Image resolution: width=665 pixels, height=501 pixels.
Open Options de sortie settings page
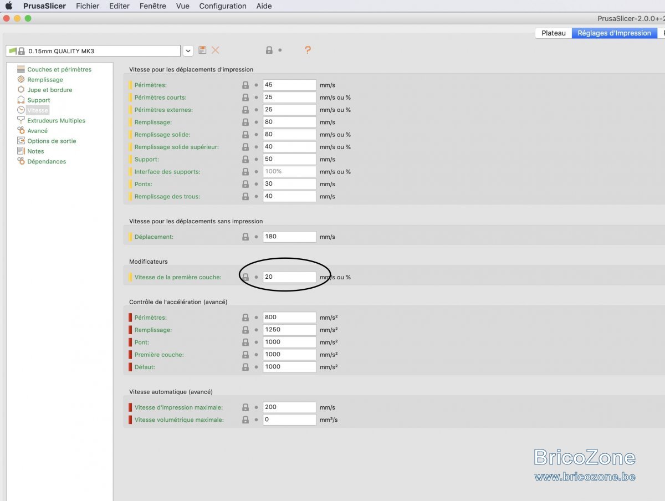pos(52,141)
